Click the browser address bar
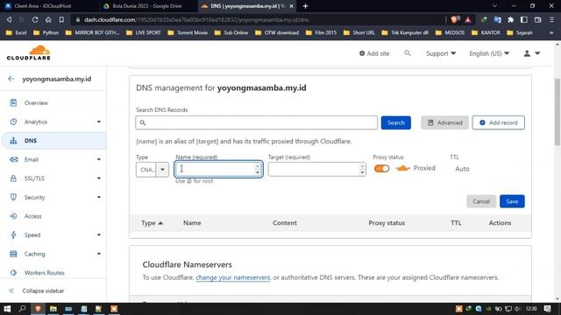The height and width of the screenshot is (315, 561). coord(258,19)
